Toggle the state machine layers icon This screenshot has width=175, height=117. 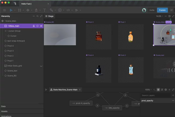pyautogui.click(x=158, y=90)
